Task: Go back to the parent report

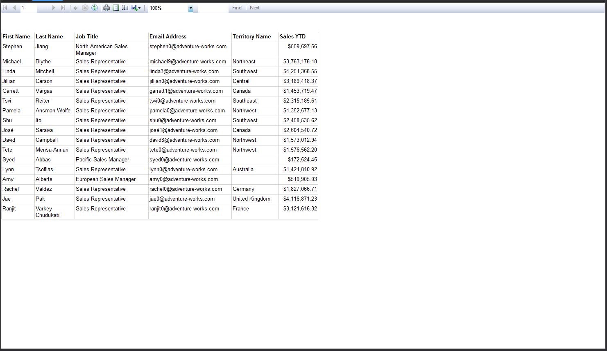Action: pos(76,7)
